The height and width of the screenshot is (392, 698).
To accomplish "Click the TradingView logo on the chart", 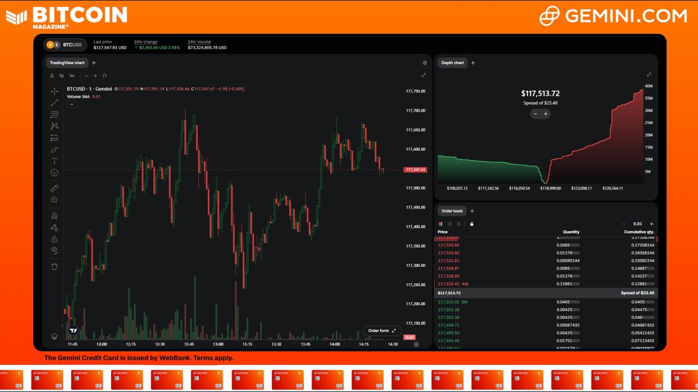I will 73,330.
